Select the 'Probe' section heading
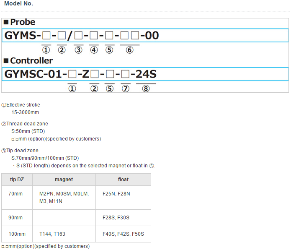This screenshot has height=250, width=291. click(x=23, y=22)
